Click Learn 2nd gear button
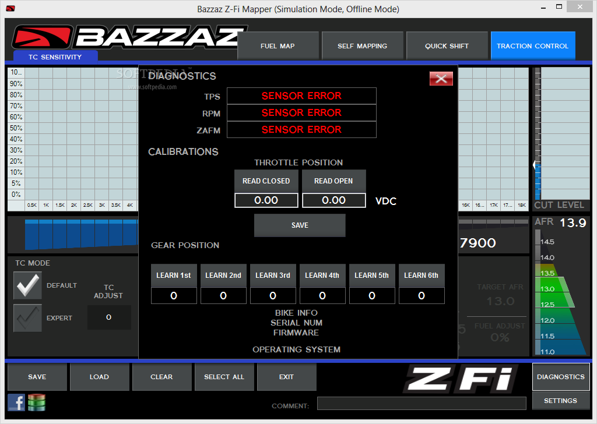Screen dimensions: 597x424 click(x=223, y=275)
